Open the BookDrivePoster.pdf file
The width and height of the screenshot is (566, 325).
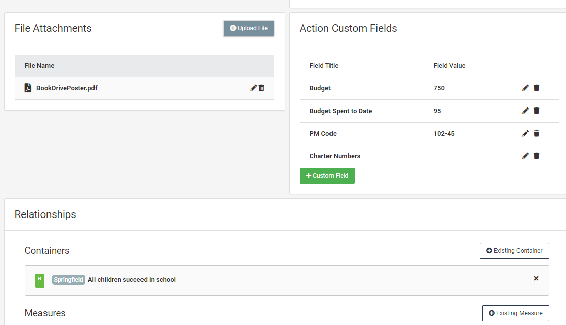(x=67, y=88)
